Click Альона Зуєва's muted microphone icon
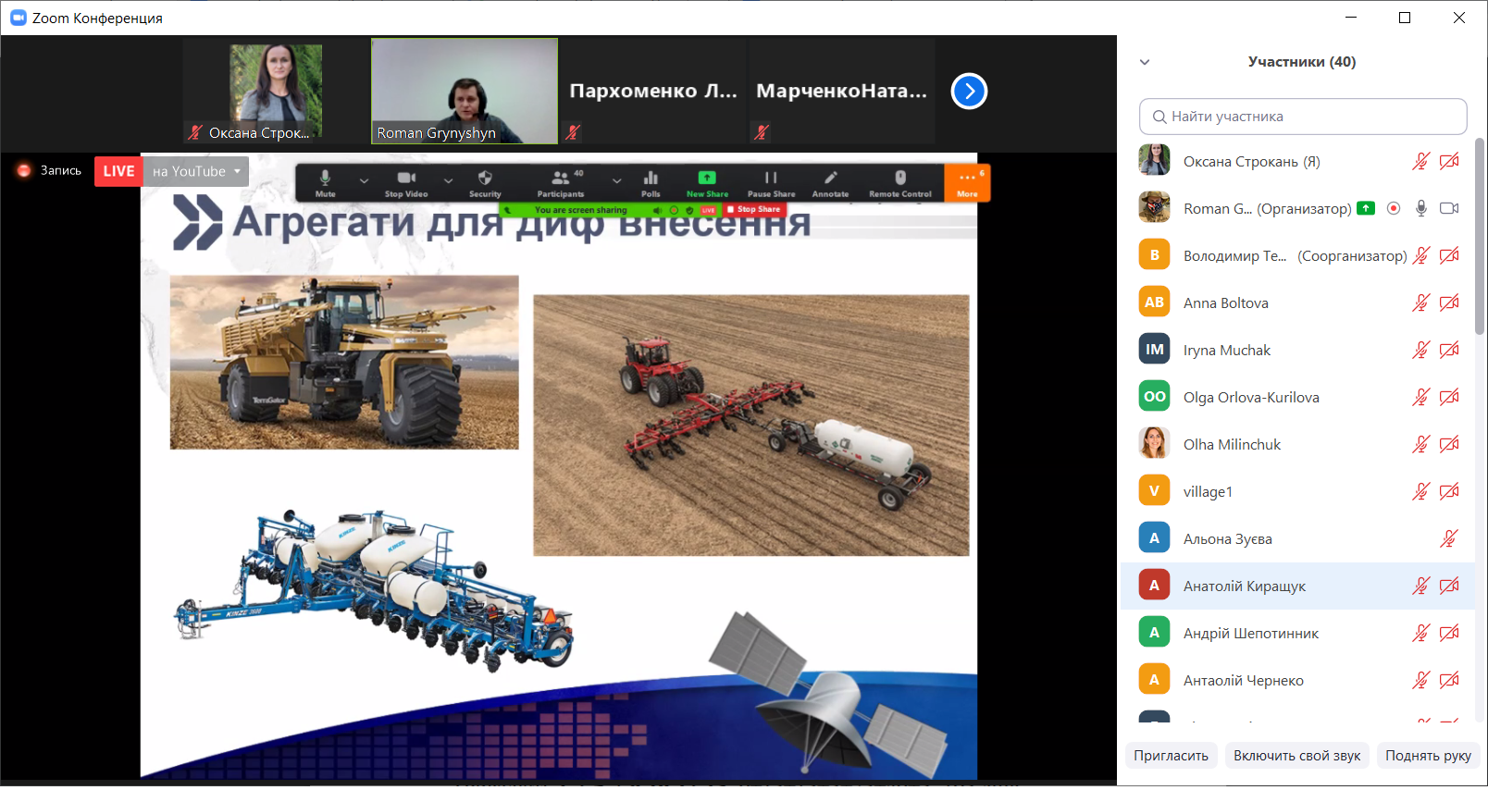1488x790 pixels. 1449,538
